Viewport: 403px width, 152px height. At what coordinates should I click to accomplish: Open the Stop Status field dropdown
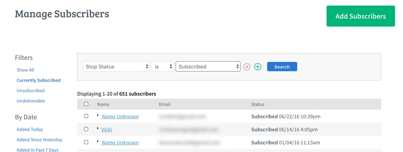tap(116, 66)
